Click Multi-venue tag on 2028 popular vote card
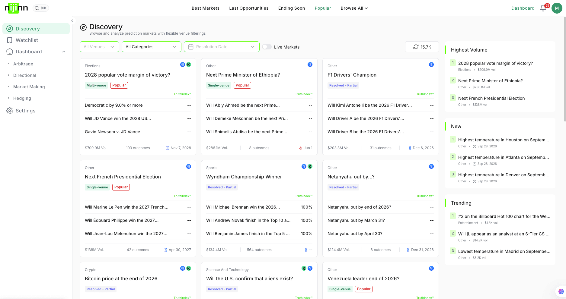The image size is (566, 299). [96, 85]
